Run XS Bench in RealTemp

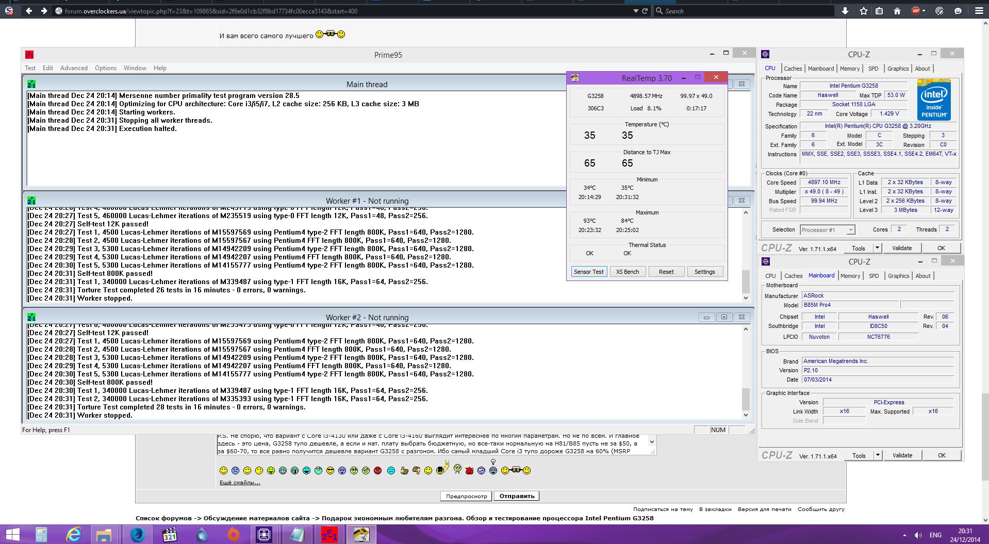pos(628,272)
